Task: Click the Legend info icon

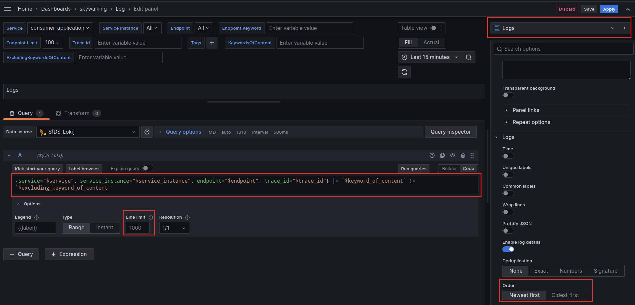Action: coord(37,217)
